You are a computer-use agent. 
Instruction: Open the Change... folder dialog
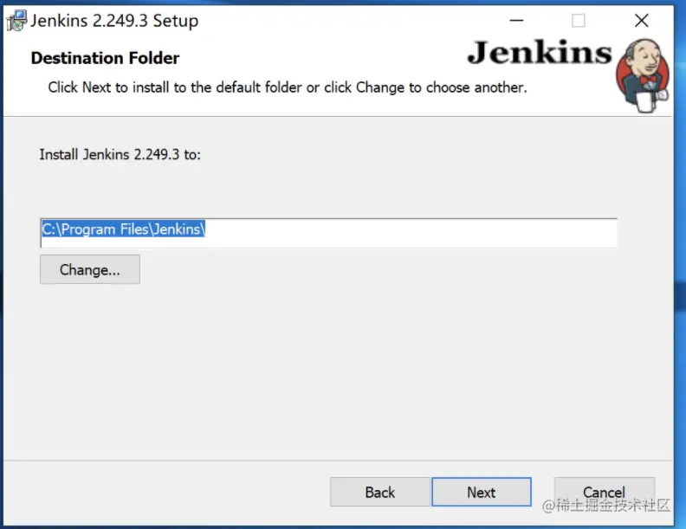coord(90,270)
